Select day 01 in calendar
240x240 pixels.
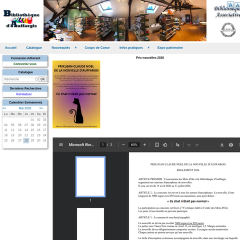tap(32, 119)
